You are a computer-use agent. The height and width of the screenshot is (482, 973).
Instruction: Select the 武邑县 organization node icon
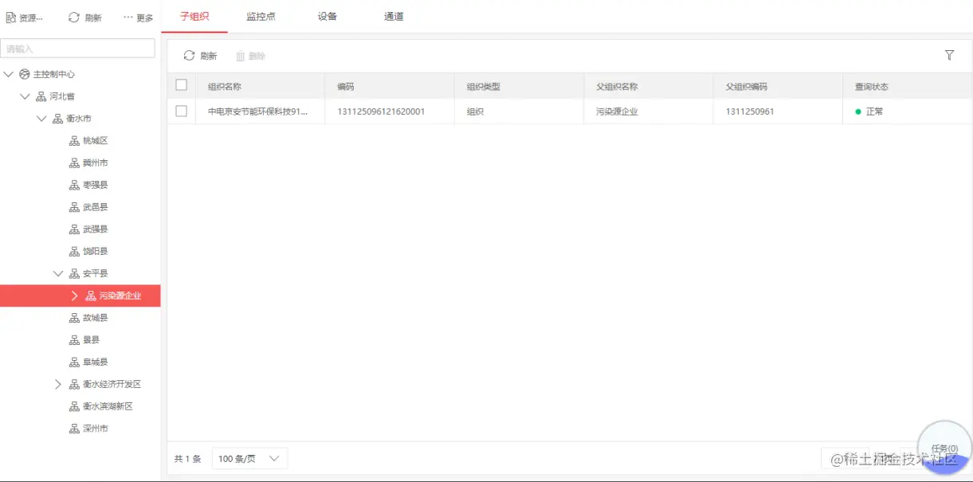[x=75, y=207]
